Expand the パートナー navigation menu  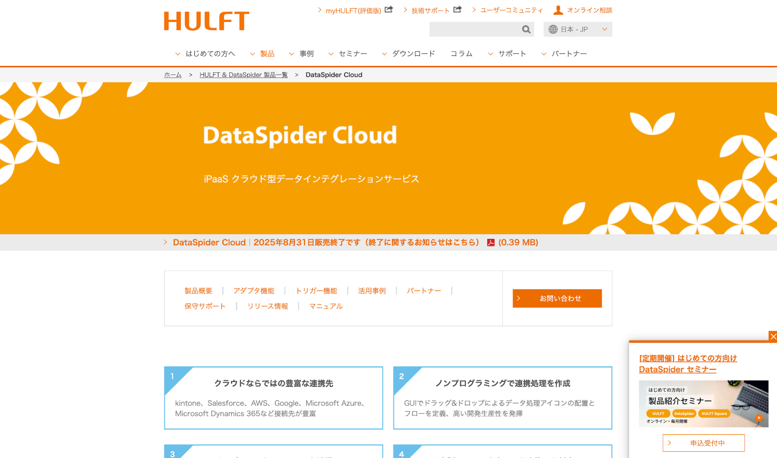tap(564, 54)
